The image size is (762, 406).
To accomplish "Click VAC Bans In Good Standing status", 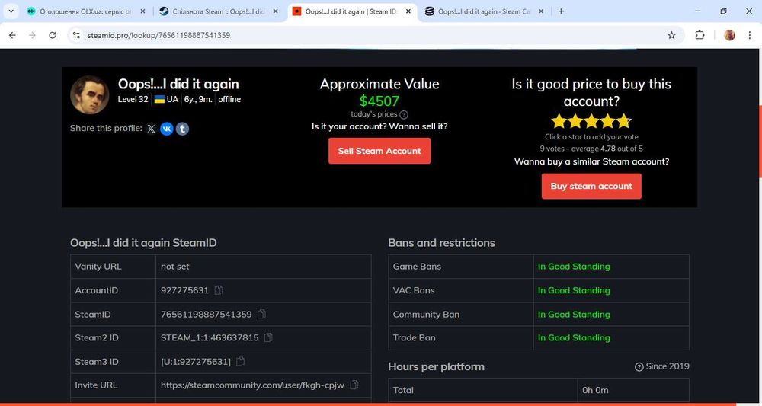I will coord(574,290).
